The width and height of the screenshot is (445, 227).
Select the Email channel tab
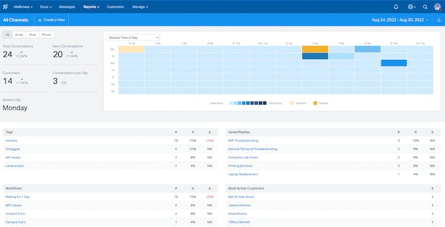pos(19,35)
